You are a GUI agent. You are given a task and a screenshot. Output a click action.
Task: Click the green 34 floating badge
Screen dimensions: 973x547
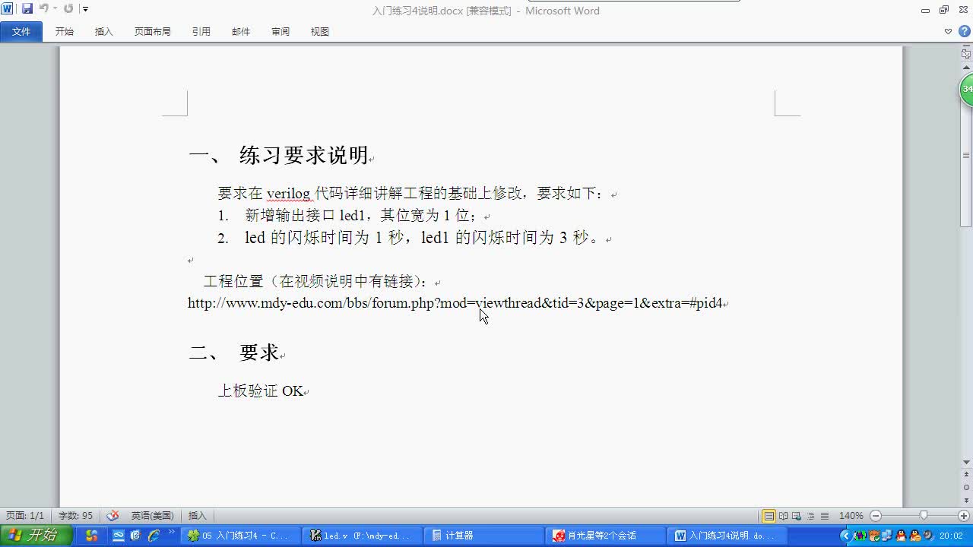pyautogui.click(x=966, y=90)
